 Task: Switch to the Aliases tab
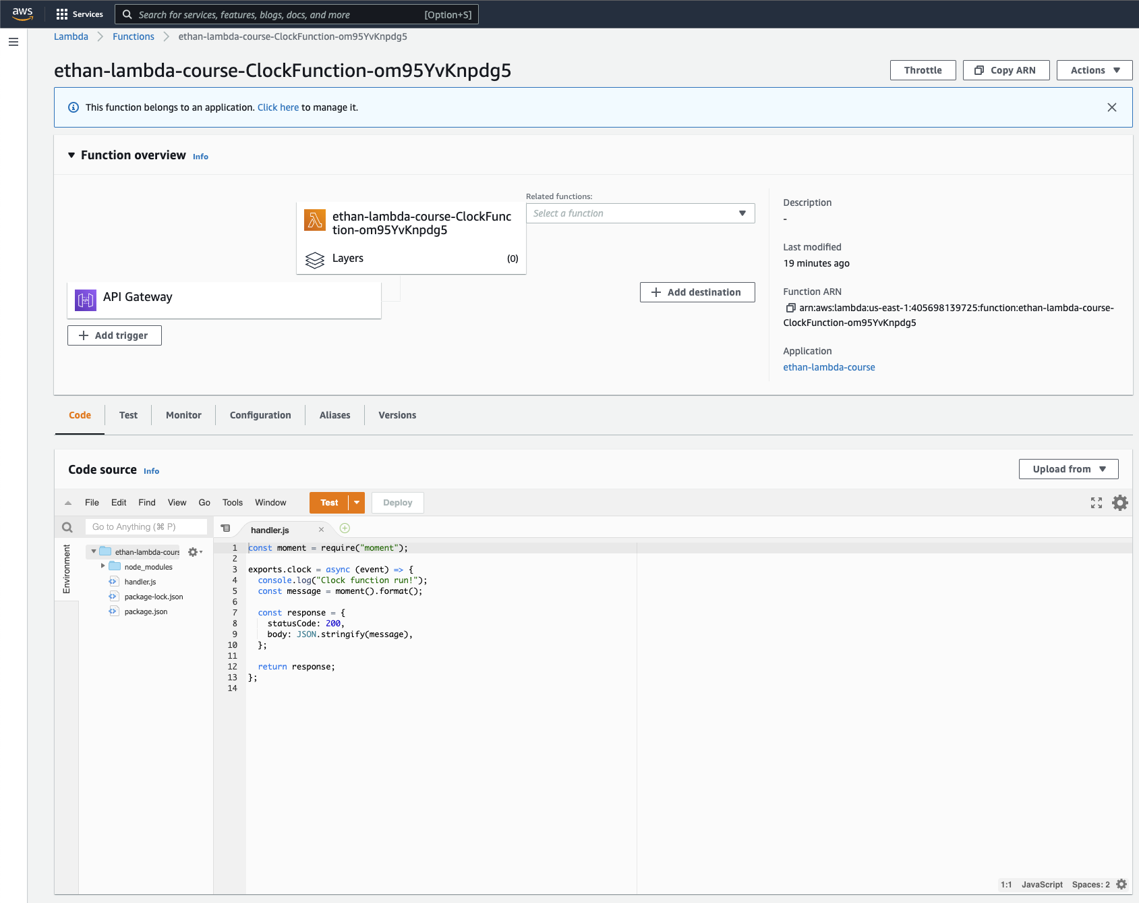click(334, 415)
